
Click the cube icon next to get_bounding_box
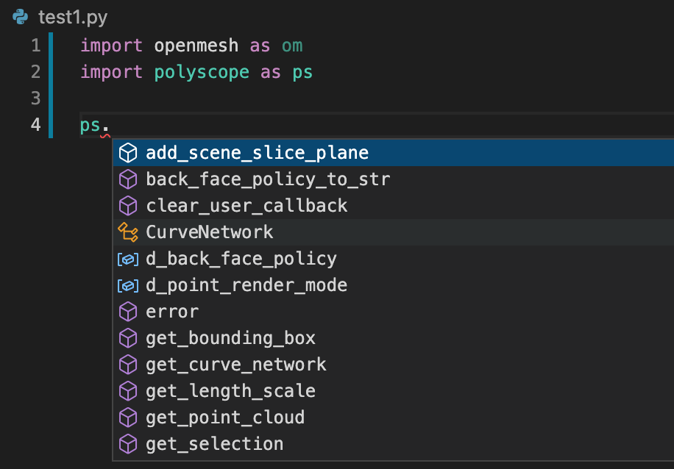coord(128,338)
